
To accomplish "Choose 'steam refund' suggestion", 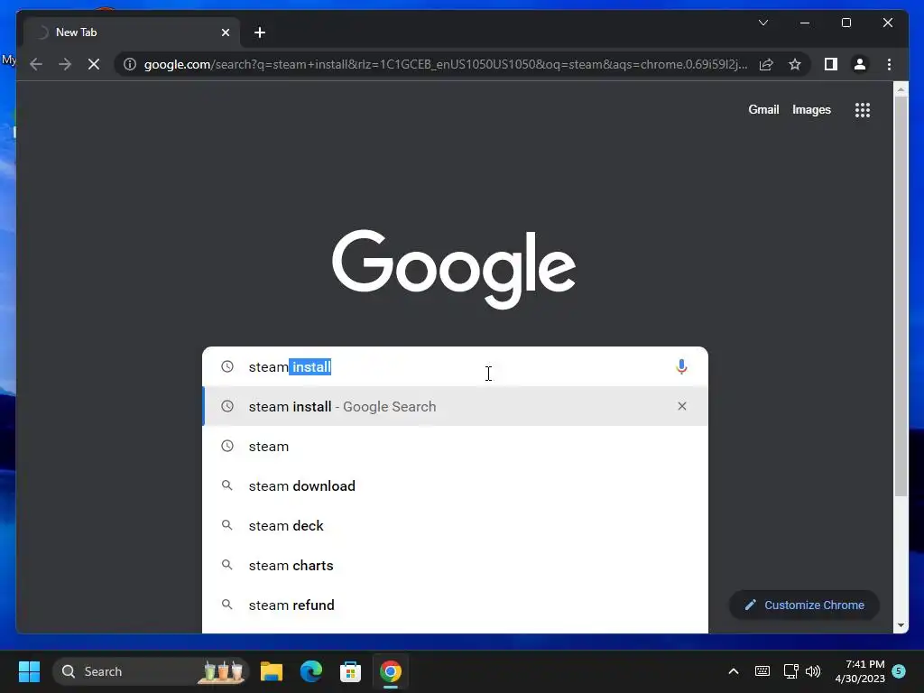I will coord(455,605).
